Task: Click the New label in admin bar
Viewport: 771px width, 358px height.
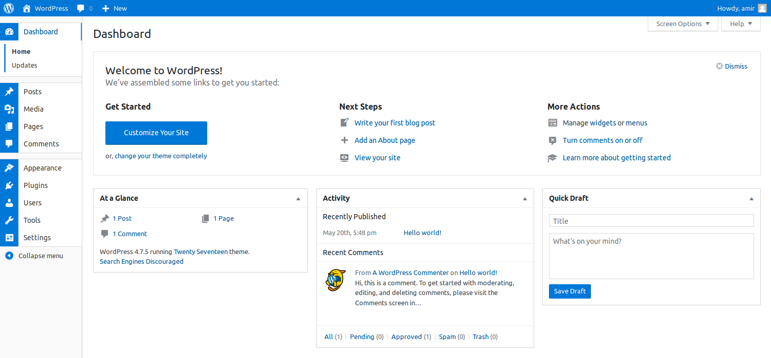Action: tap(120, 8)
